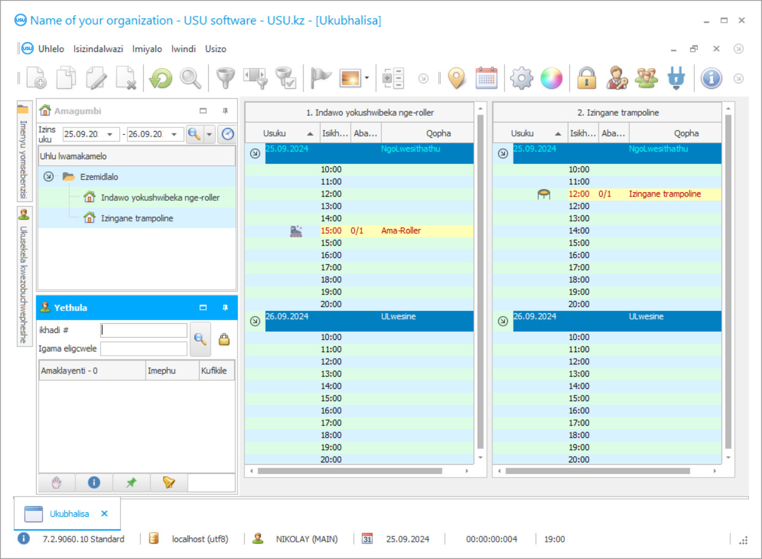The image size is (762, 559).
Task: Click the blue plug connection icon
Action: click(676, 78)
